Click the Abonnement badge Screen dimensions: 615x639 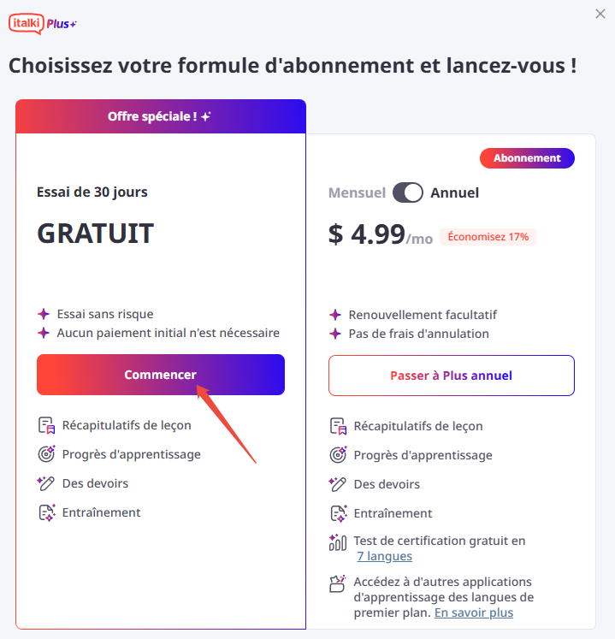pyautogui.click(x=527, y=158)
